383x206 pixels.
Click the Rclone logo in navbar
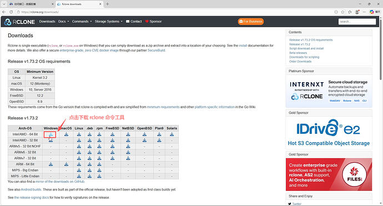pos(19,22)
